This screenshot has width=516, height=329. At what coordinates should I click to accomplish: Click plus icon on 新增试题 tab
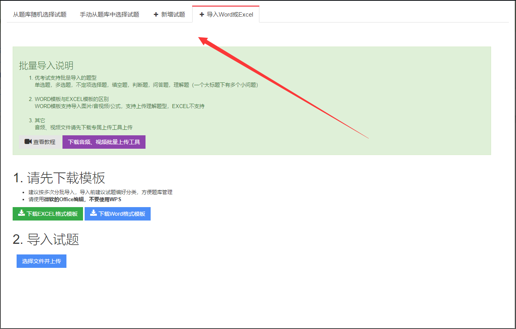pyautogui.click(x=156, y=15)
